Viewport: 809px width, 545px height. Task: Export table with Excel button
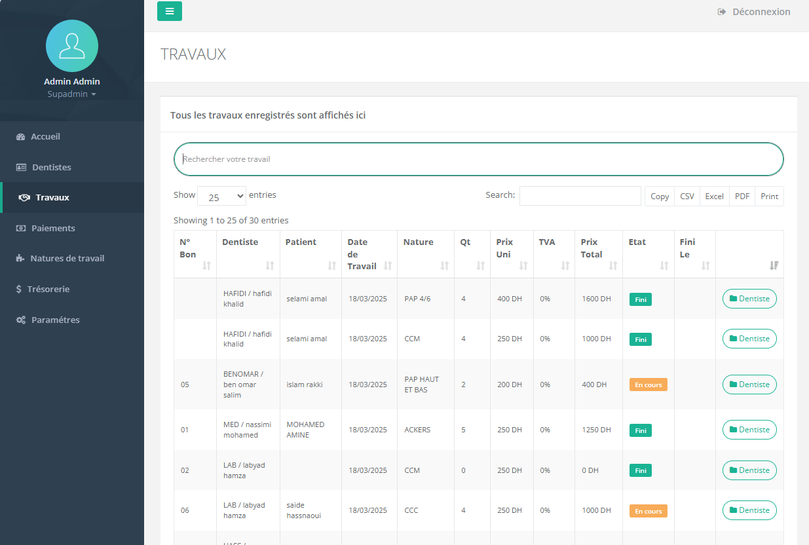(714, 197)
